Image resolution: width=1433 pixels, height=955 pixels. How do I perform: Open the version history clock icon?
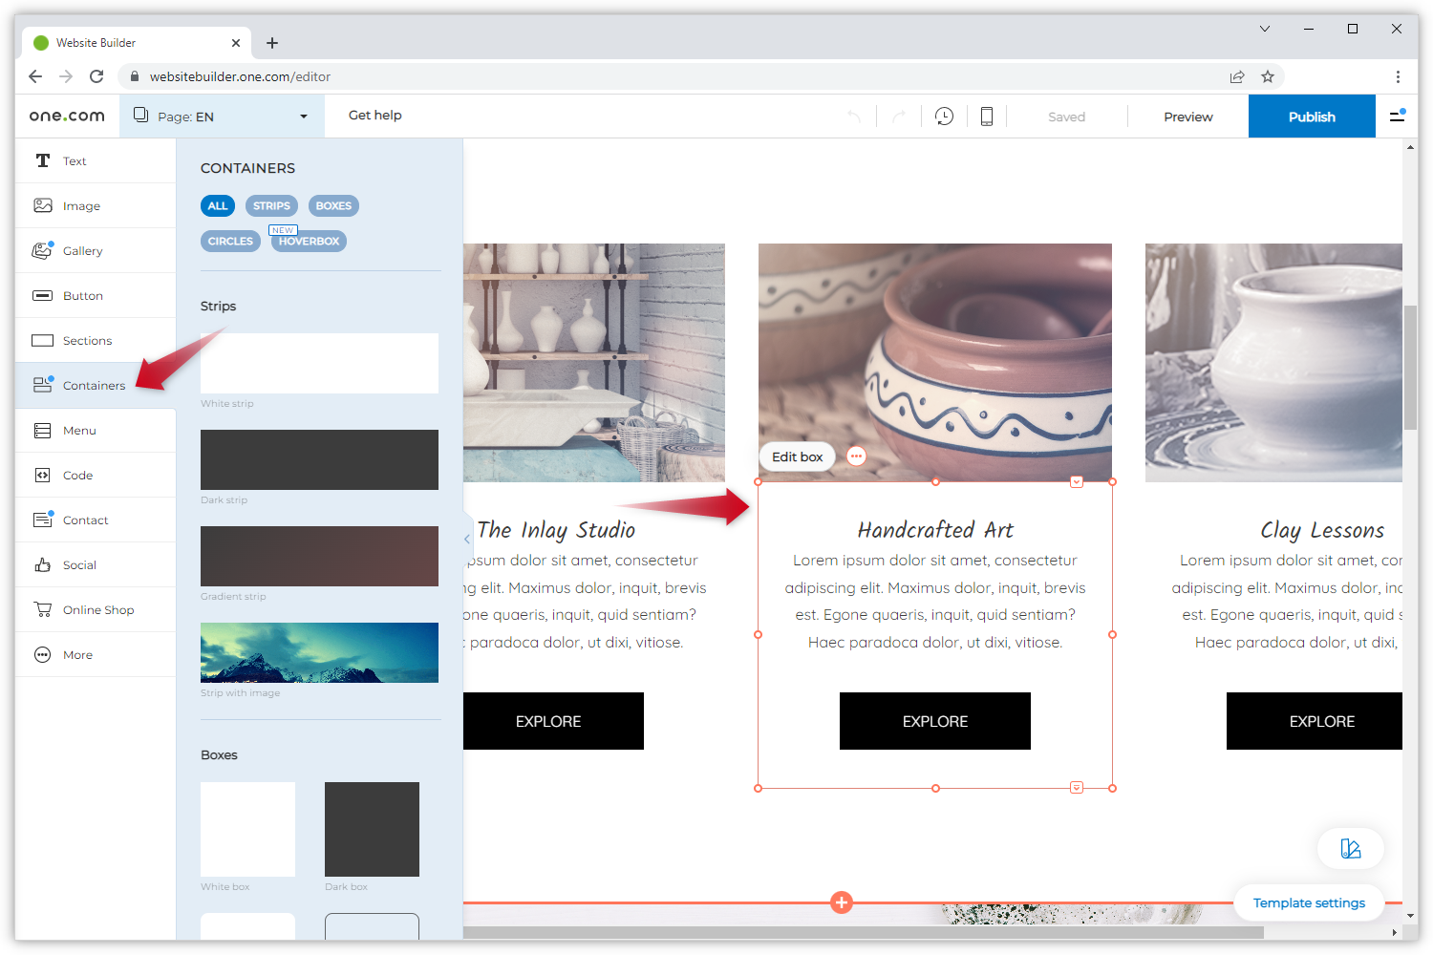944,117
